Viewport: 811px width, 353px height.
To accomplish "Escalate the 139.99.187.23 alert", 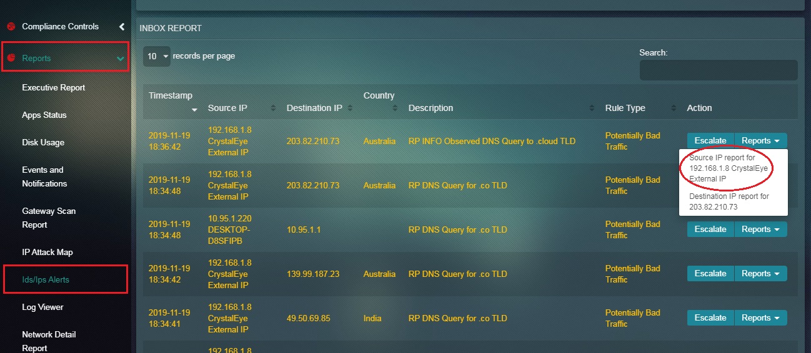I will 710,274.
